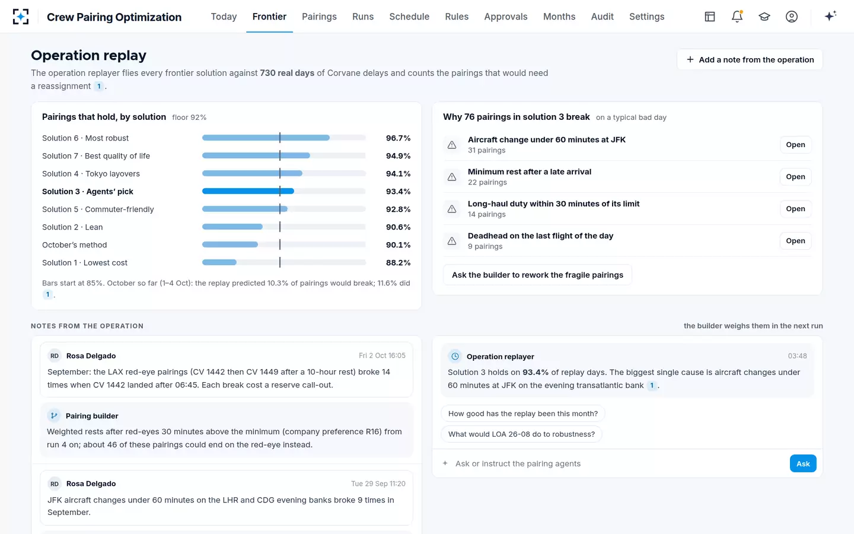Click the RD avatar on the Fri 2 Oct note
The height and width of the screenshot is (534, 854).
pyautogui.click(x=55, y=356)
